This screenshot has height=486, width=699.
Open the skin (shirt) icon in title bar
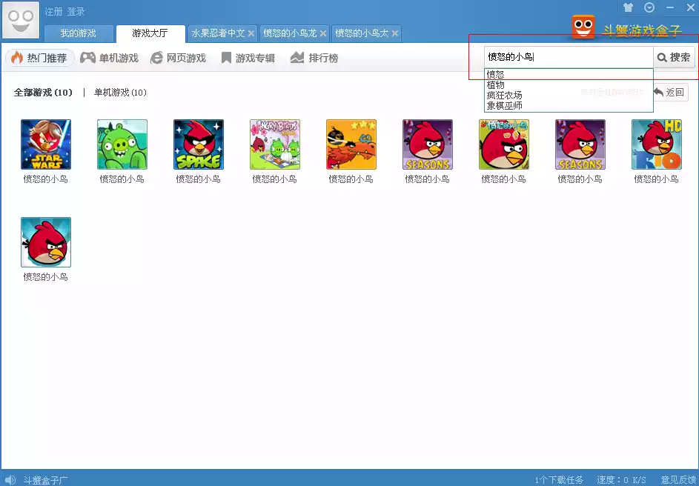coord(629,8)
